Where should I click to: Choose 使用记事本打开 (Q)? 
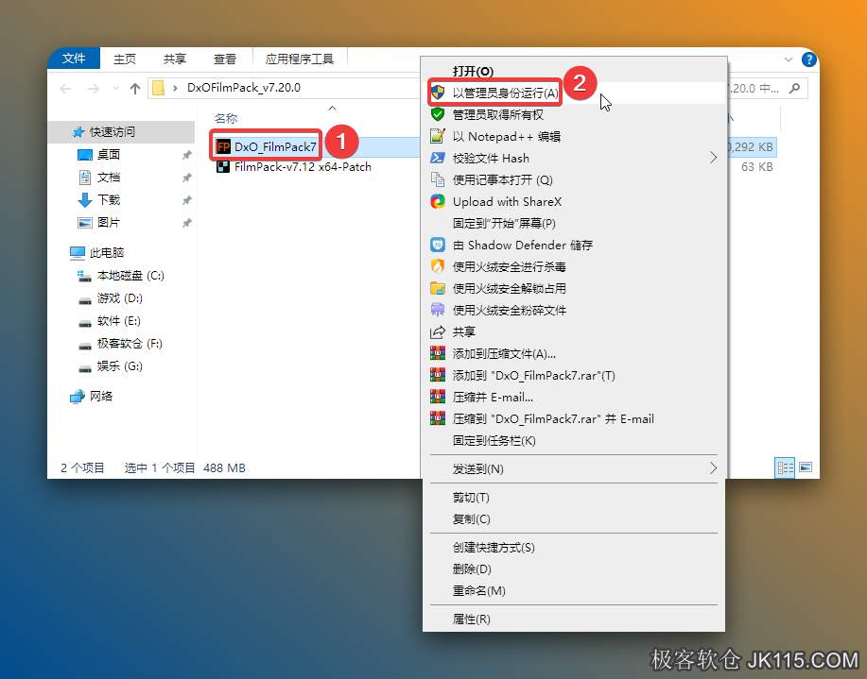[574, 179]
